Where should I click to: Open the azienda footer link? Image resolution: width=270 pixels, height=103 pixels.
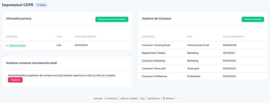click(x=98, y=99)
